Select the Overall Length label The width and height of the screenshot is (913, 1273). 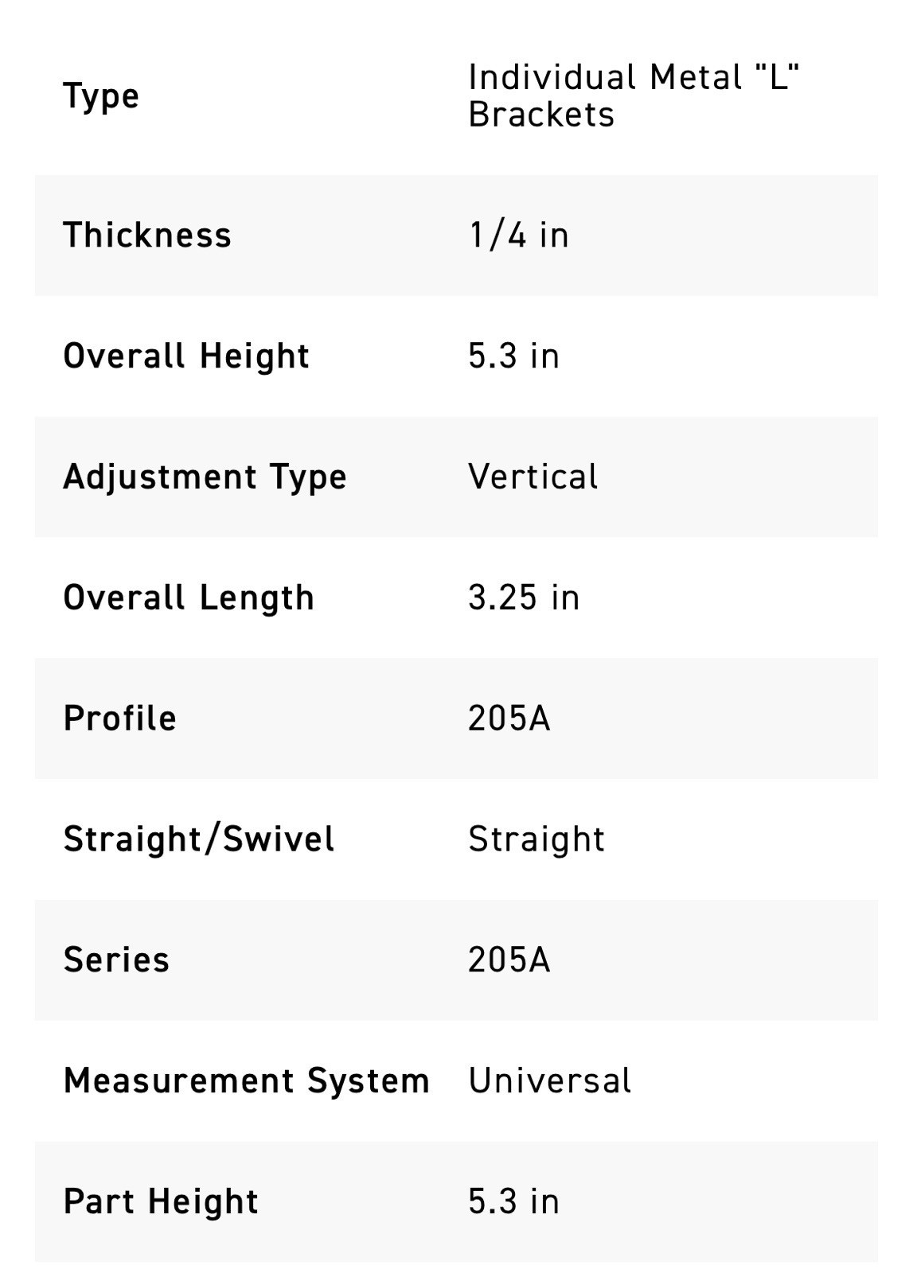tap(189, 598)
